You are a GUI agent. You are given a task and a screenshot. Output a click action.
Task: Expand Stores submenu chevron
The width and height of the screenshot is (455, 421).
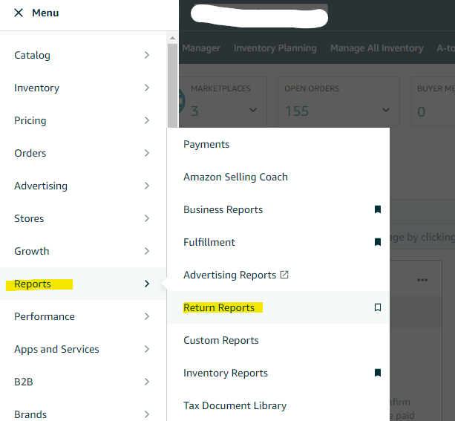[x=147, y=218]
